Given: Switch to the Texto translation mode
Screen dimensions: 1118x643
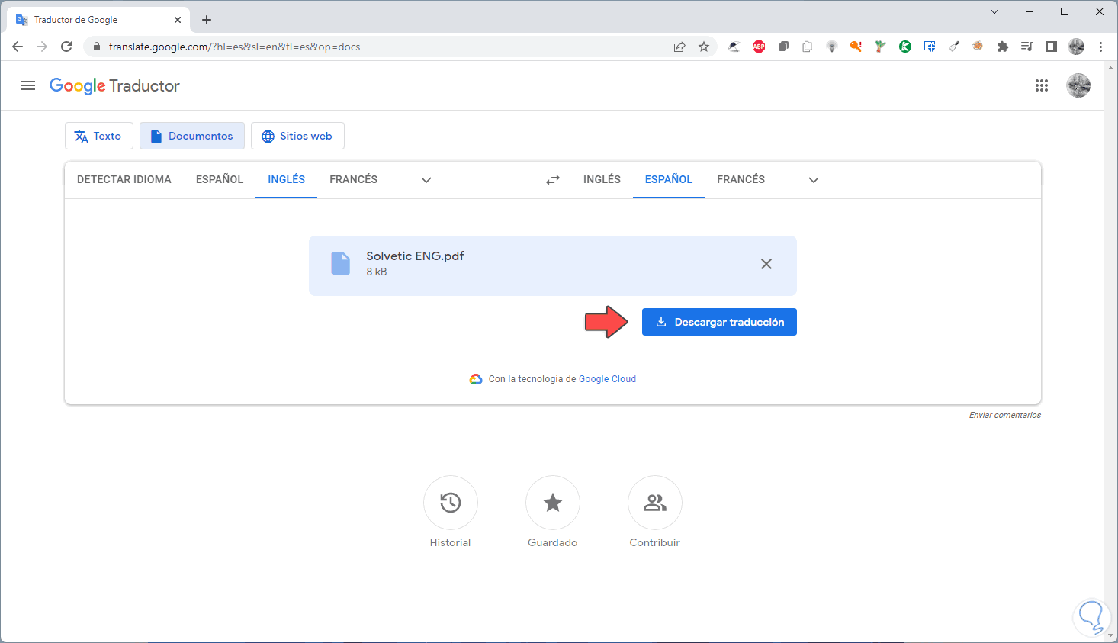Looking at the screenshot, I should [99, 136].
